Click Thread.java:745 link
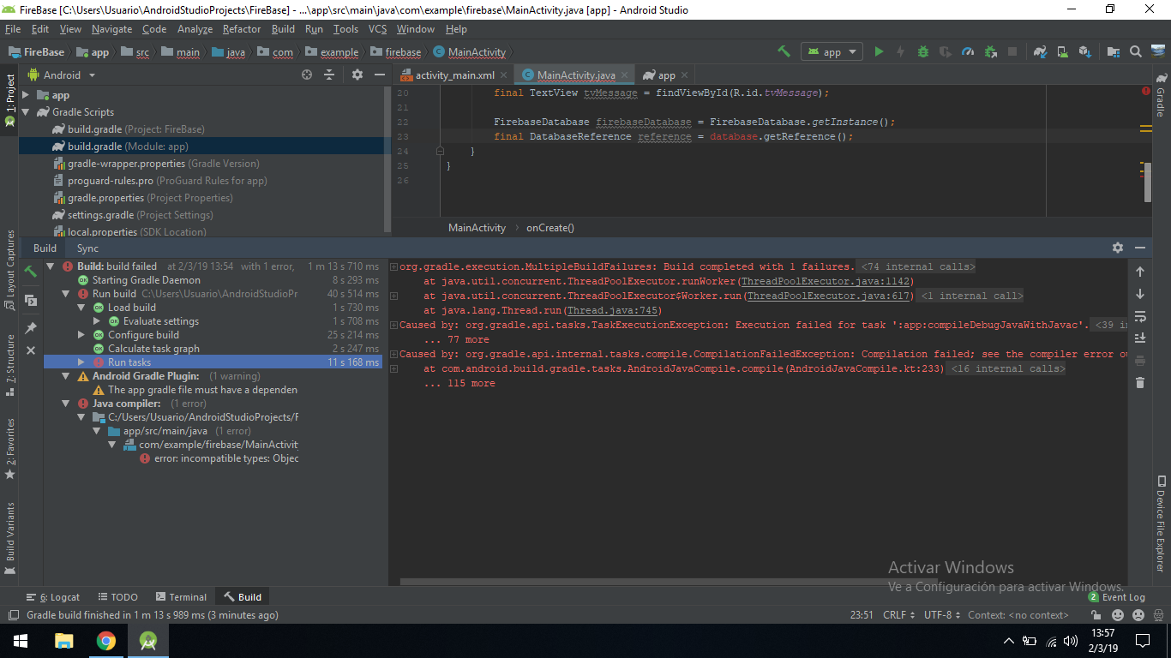 tap(612, 310)
